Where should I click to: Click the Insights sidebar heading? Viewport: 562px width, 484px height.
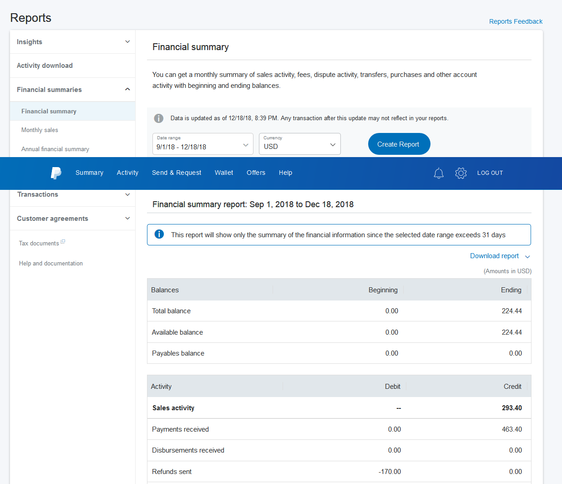30,42
